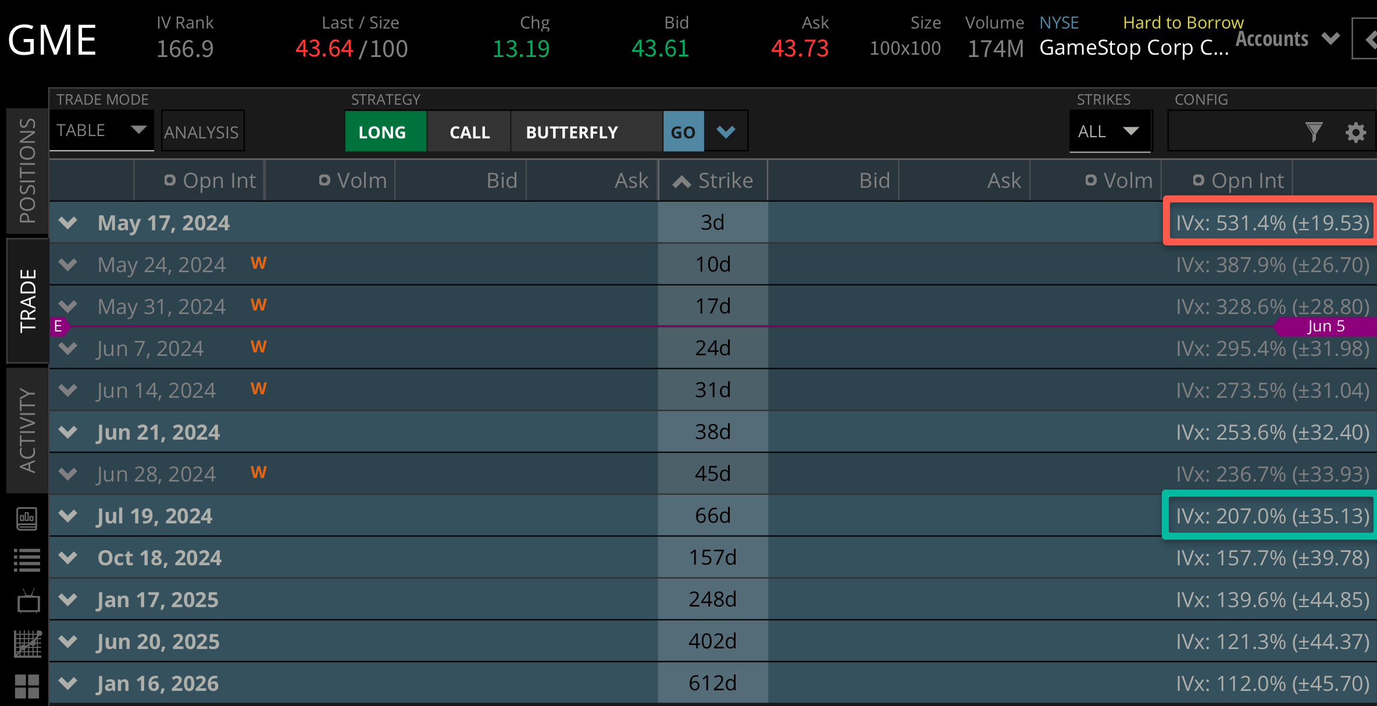
Task: Toggle the Volm column indicator on right side
Action: (x=1090, y=180)
